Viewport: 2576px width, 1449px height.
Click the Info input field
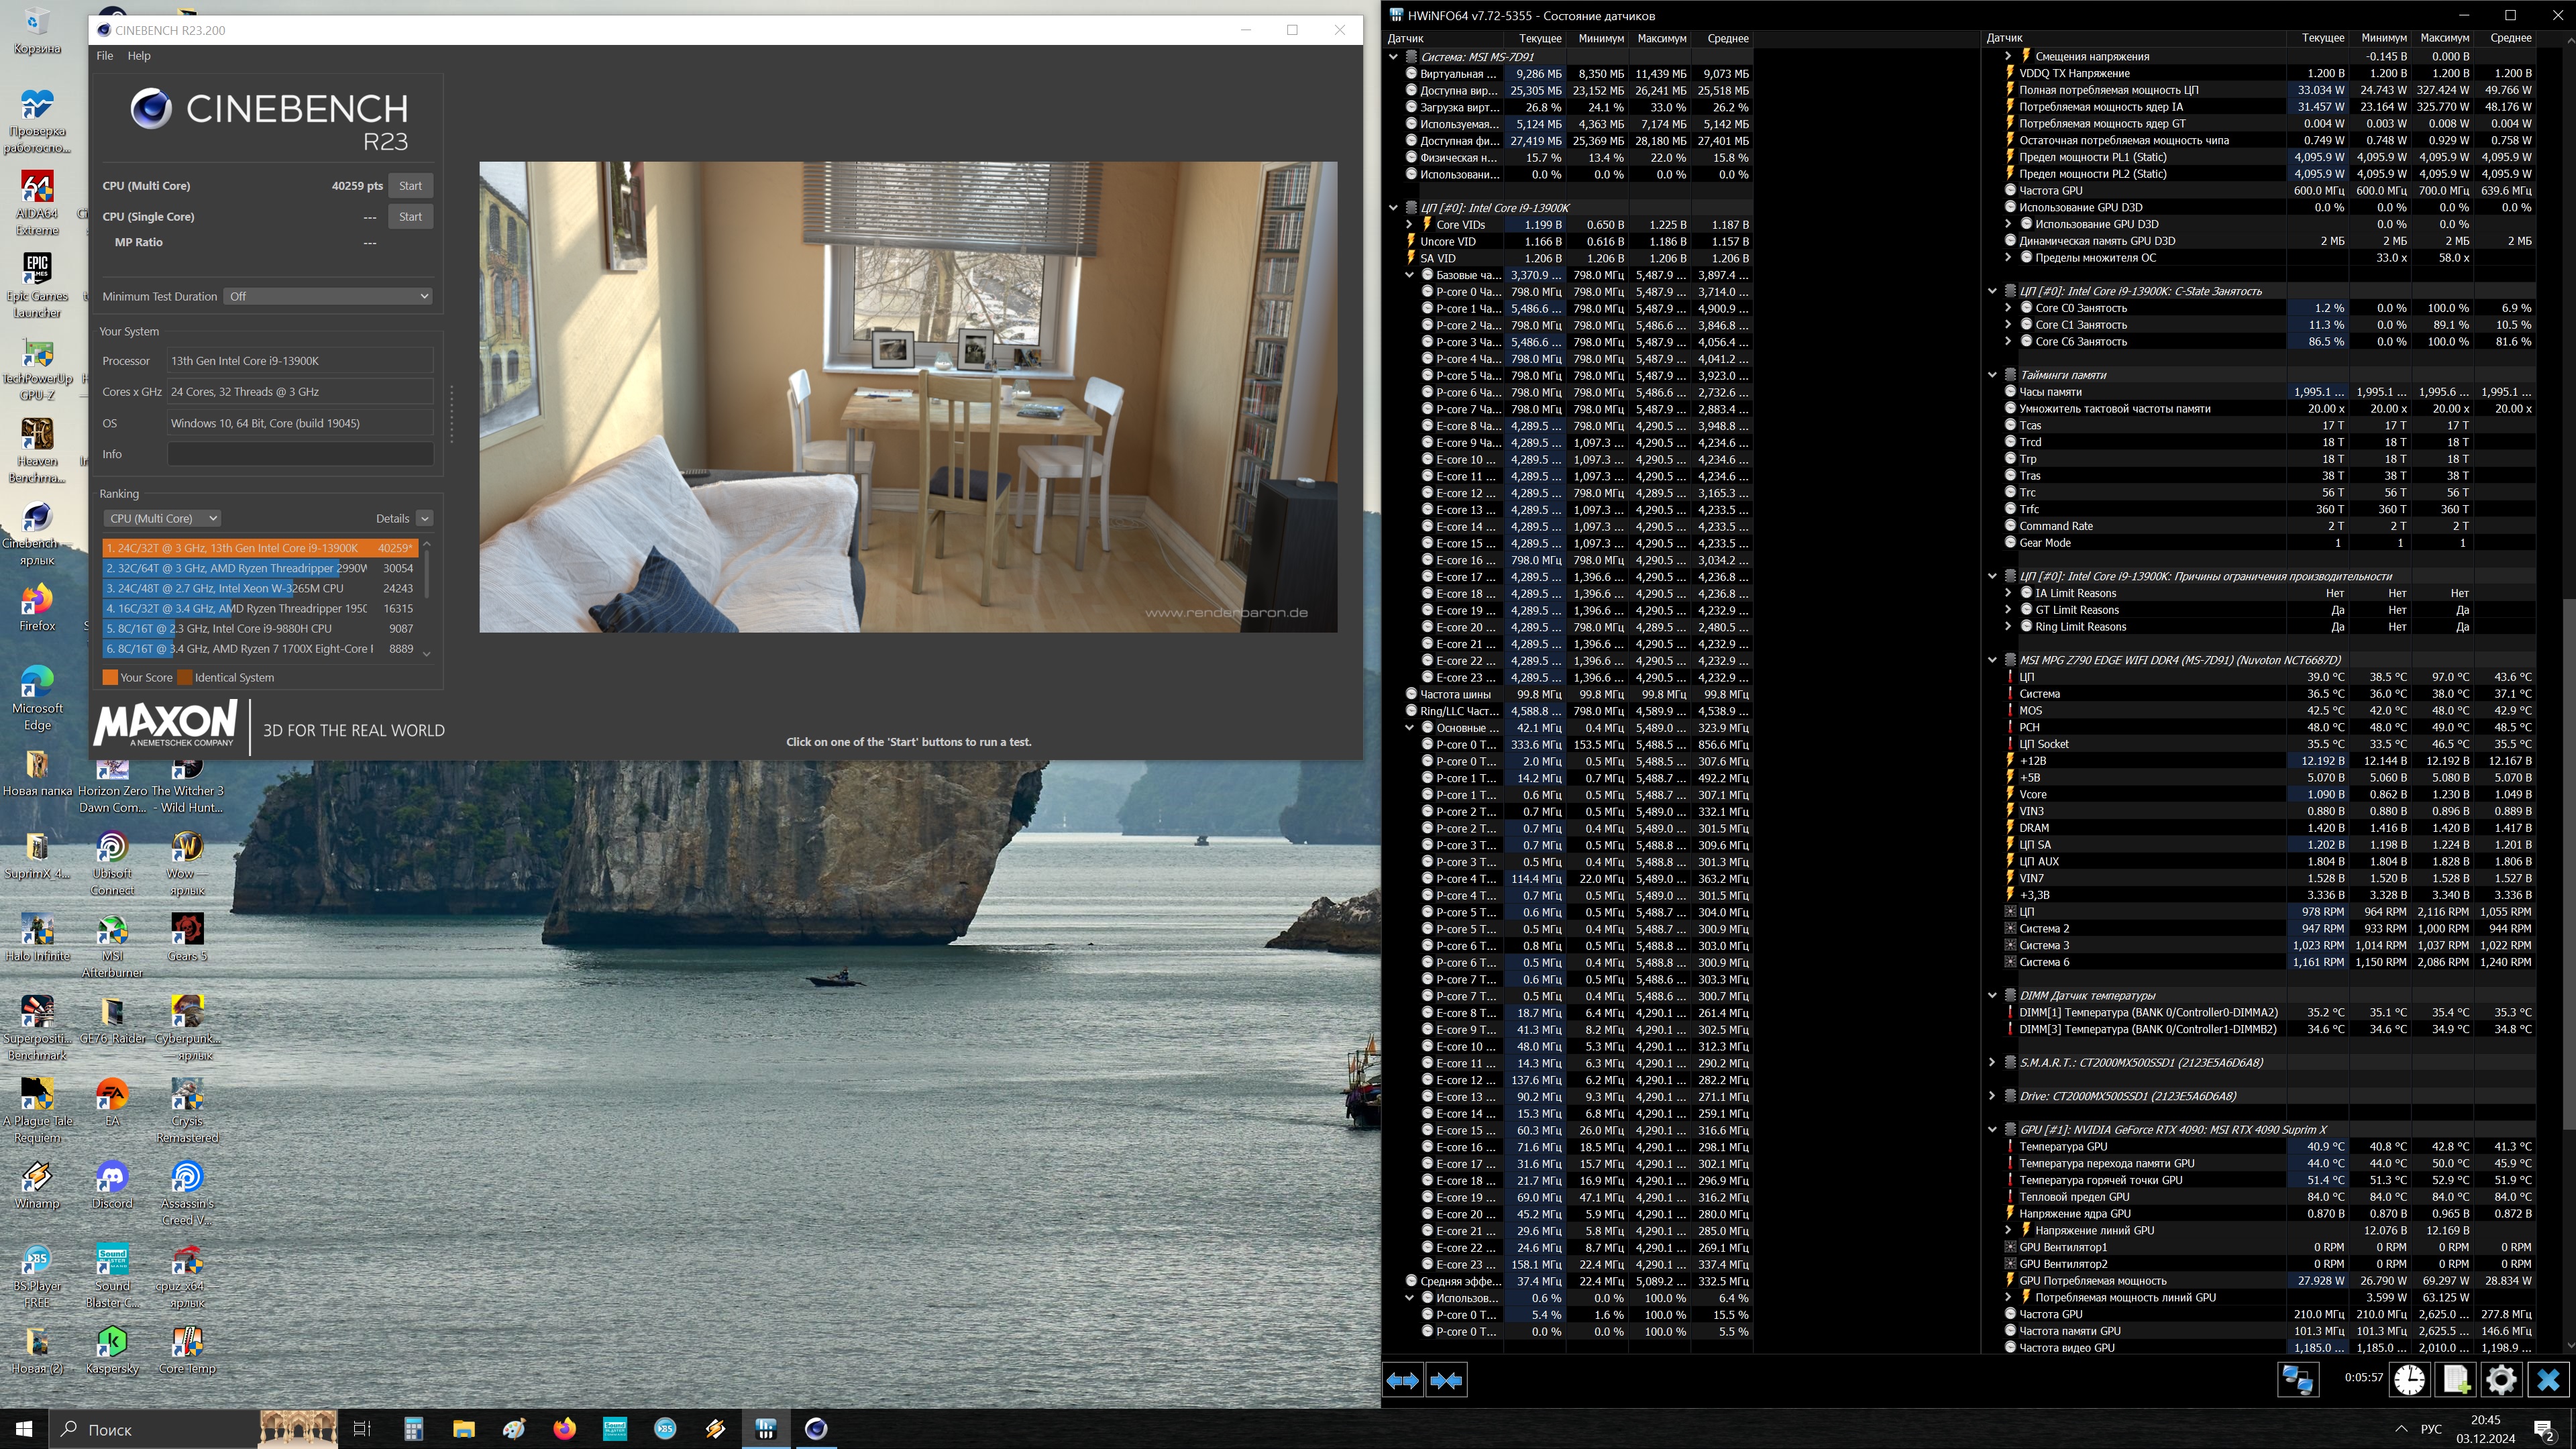click(x=300, y=454)
